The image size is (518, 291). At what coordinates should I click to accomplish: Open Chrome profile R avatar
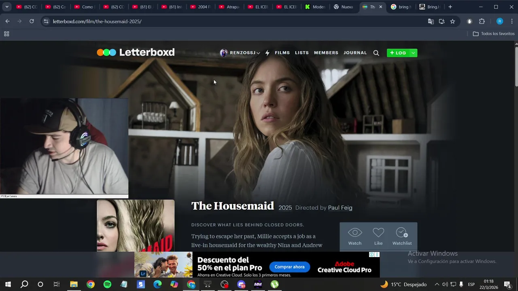[x=499, y=21]
